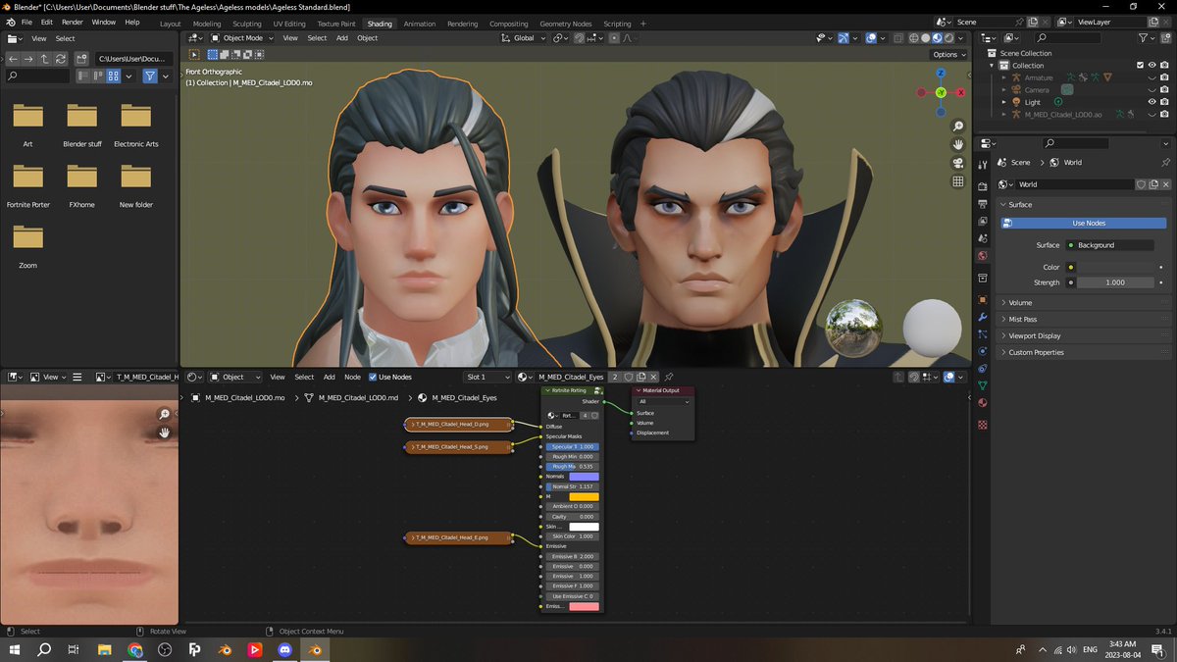Image resolution: width=1177 pixels, height=662 pixels.
Task: Toggle the camera view gizmo icon
Action: pyautogui.click(x=958, y=163)
